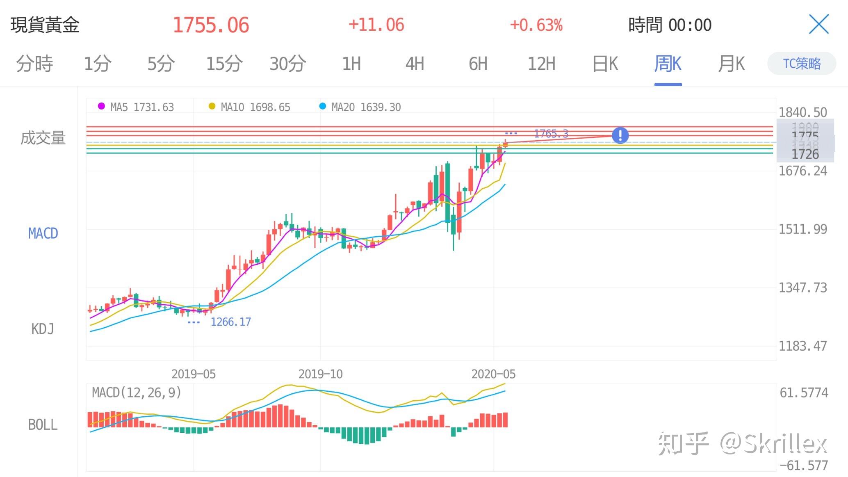
Task: Click the blue MA20 legend dot
Action: point(322,107)
